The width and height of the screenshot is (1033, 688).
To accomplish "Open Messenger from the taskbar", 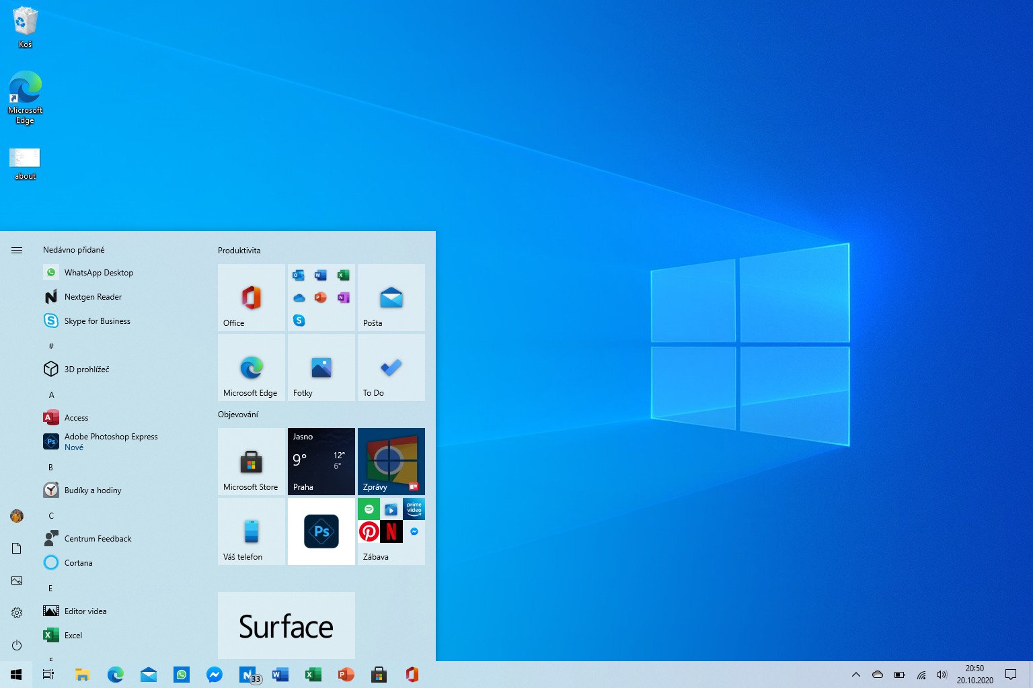I will click(214, 675).
